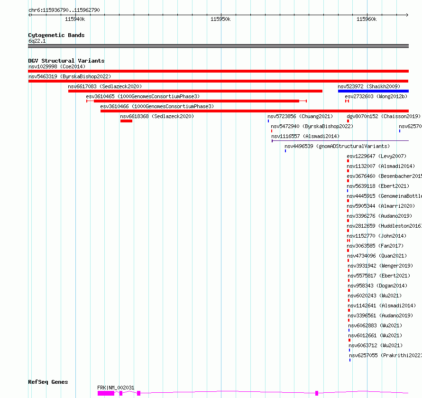
Task: Click the large FRK exon block
Action: (x=106, y=393)
